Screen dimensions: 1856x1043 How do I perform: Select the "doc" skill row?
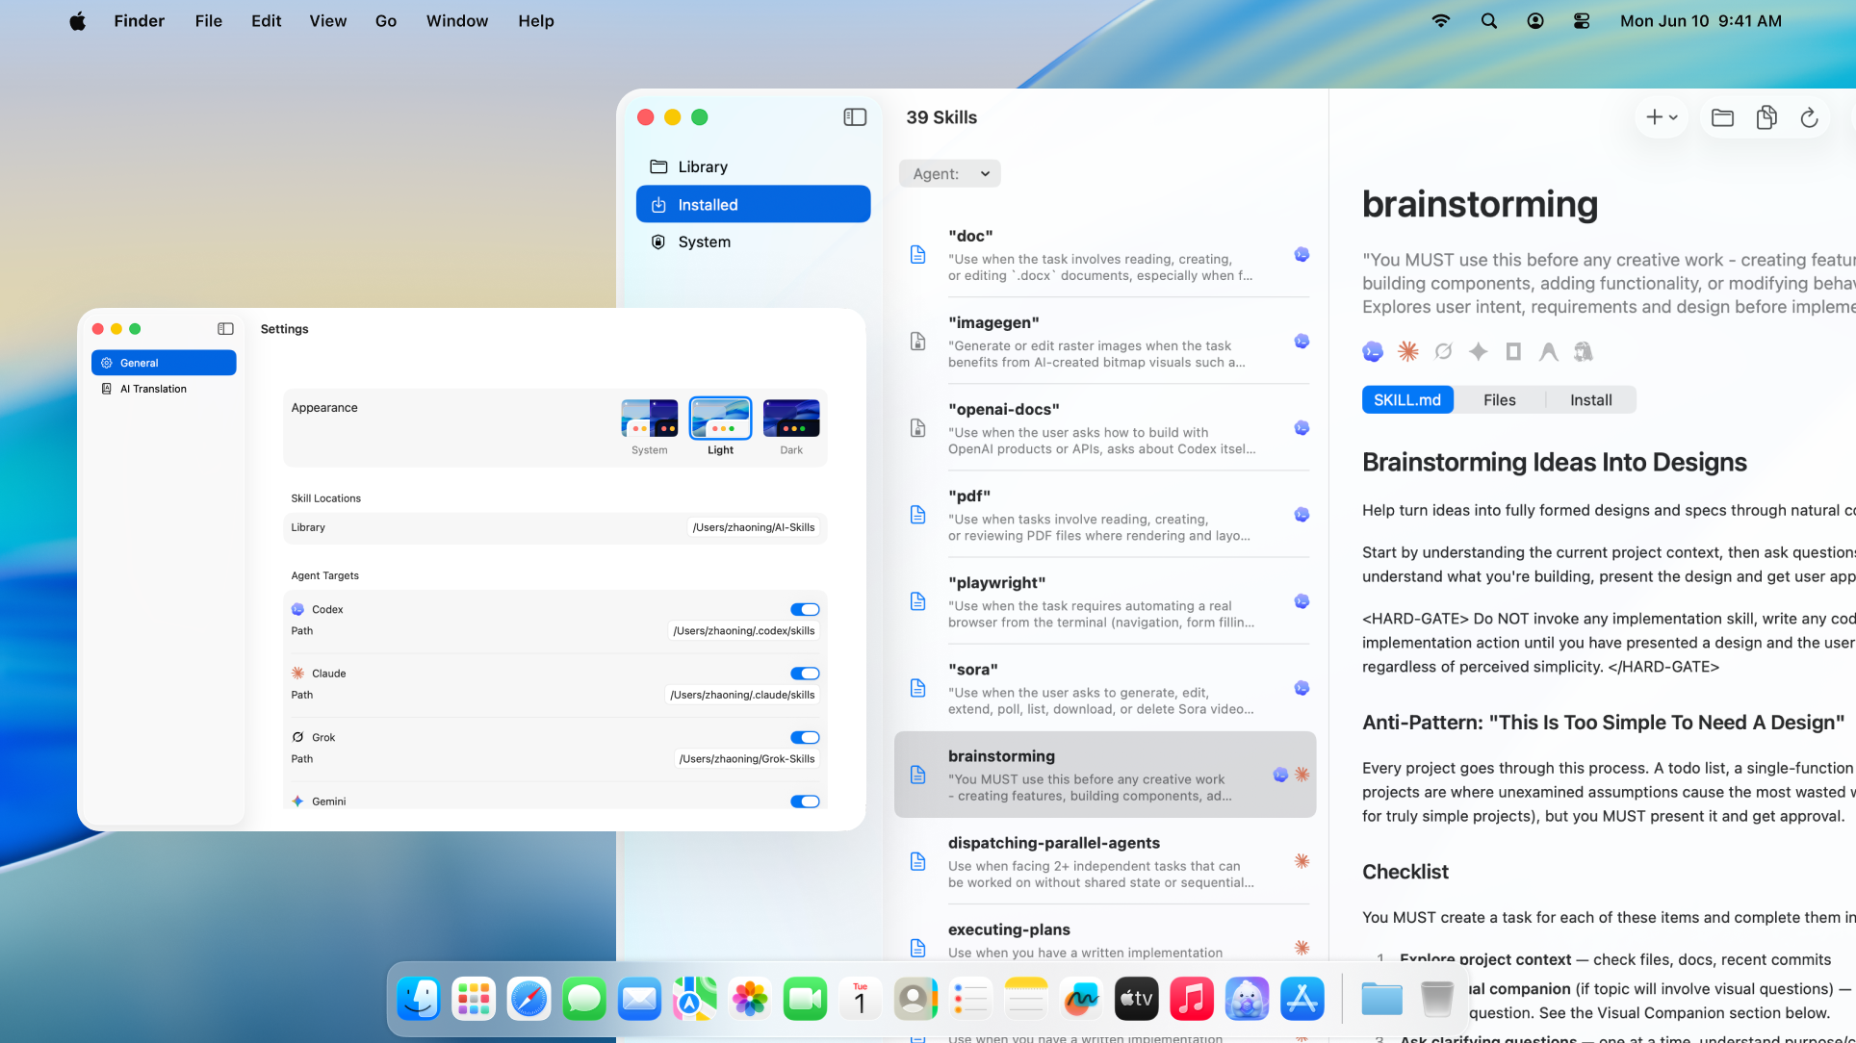pos(1105,254)
